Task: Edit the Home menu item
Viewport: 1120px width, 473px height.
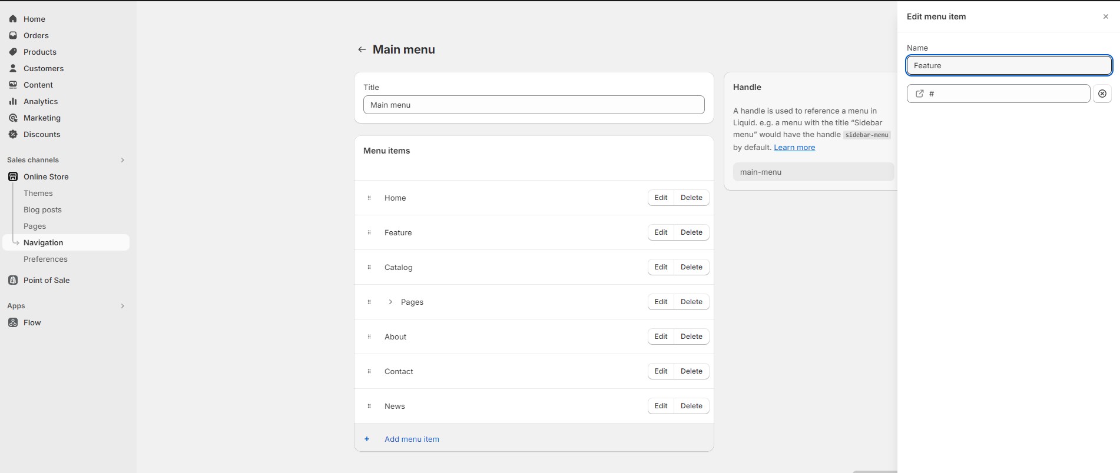Action: (661, 198)
